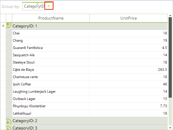Viewport: 173px width, 130px height.
Task: Click the scrollbar down arrow
Action: pos(170,128)
